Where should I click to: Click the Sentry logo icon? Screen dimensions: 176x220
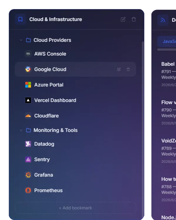click(28, 159)
